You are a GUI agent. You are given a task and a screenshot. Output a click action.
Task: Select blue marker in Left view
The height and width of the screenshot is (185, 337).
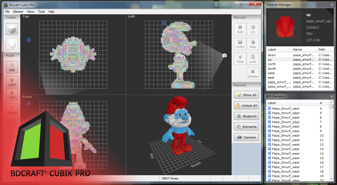(x=164, y=23)
